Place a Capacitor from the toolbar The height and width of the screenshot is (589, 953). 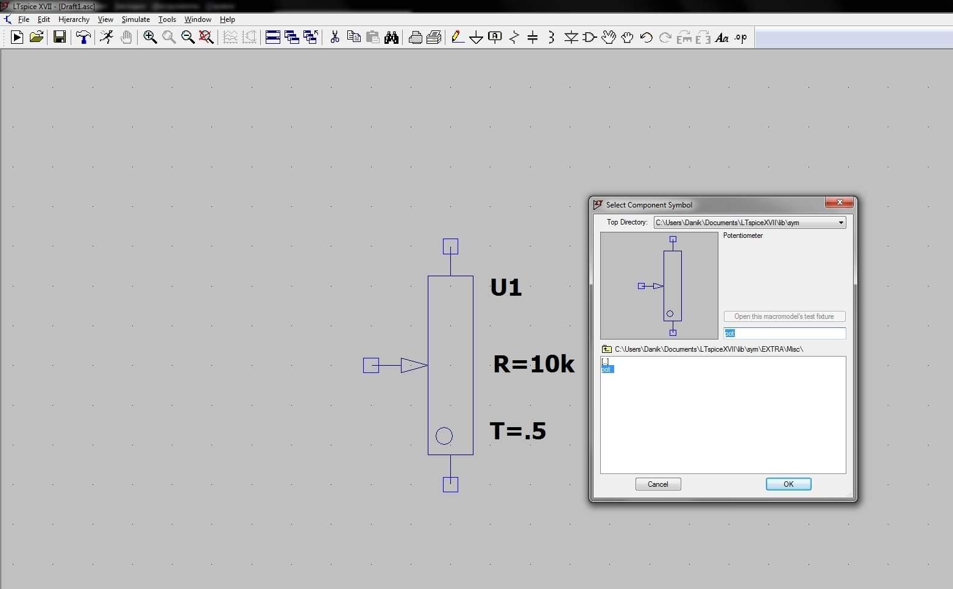[533, 38]
